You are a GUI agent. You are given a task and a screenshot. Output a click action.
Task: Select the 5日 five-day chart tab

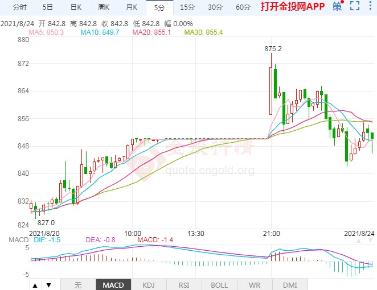pos(48,7)
